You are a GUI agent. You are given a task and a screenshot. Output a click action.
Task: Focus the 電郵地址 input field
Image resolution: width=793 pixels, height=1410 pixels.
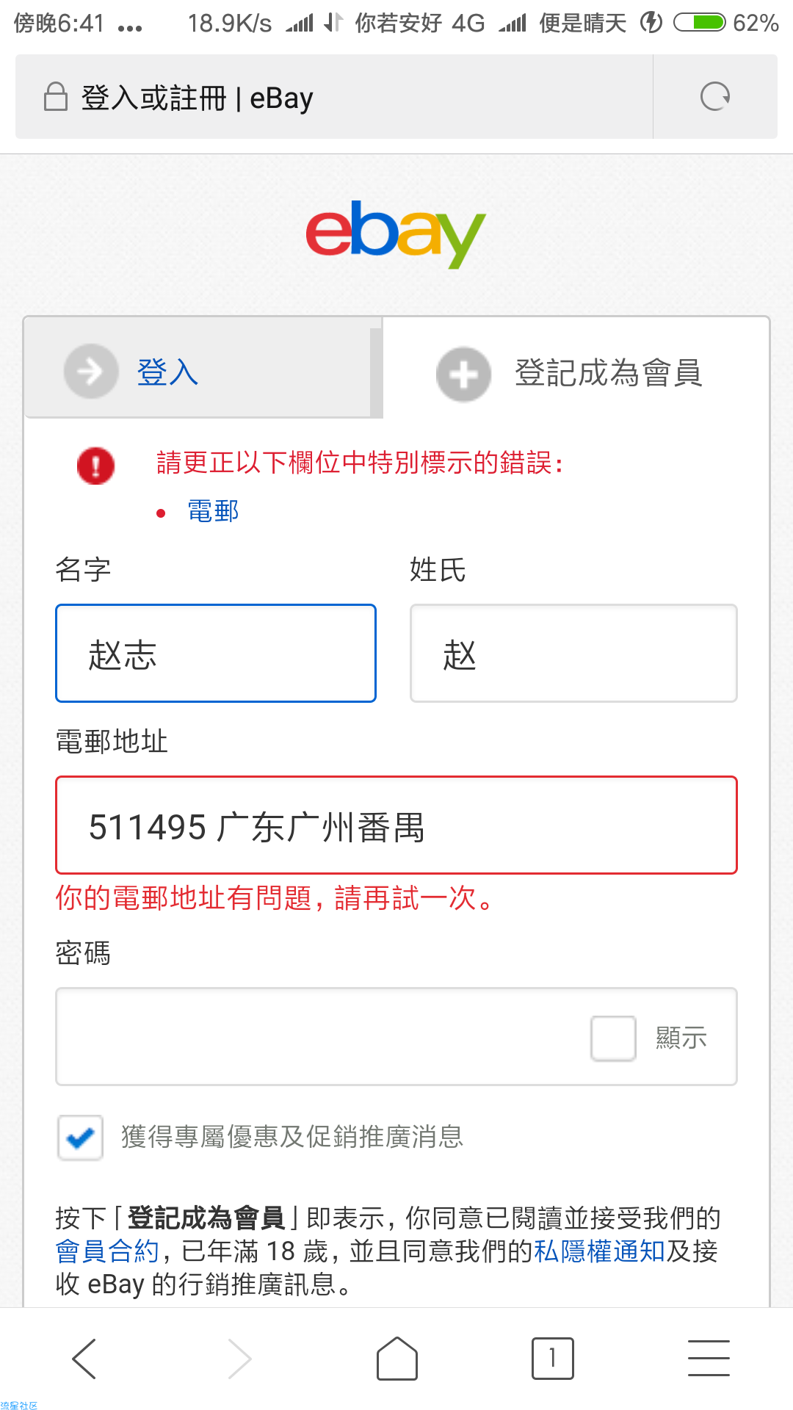(x=396, y=825)
